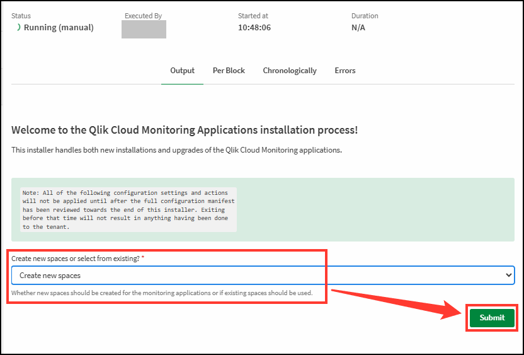Click the redacted Executed By gray box
Viewport: 524px width, 355px height.
[144, 30]
